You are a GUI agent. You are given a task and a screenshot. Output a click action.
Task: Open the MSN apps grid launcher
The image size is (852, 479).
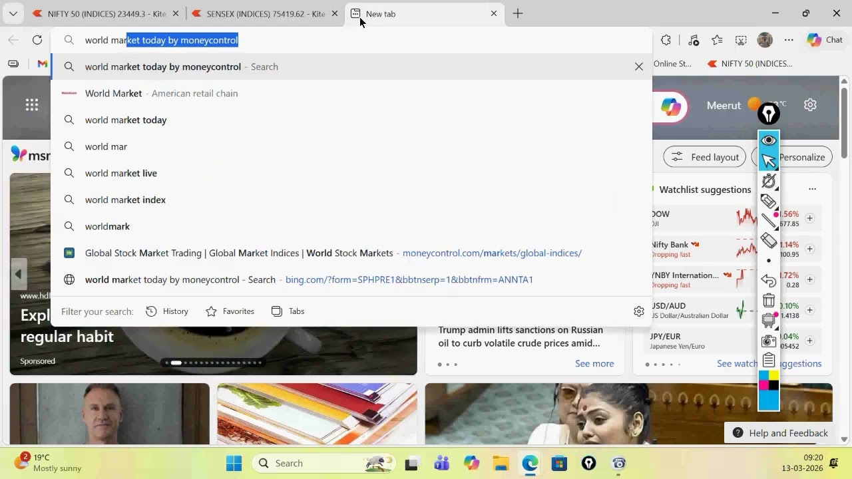pos(32,104)
